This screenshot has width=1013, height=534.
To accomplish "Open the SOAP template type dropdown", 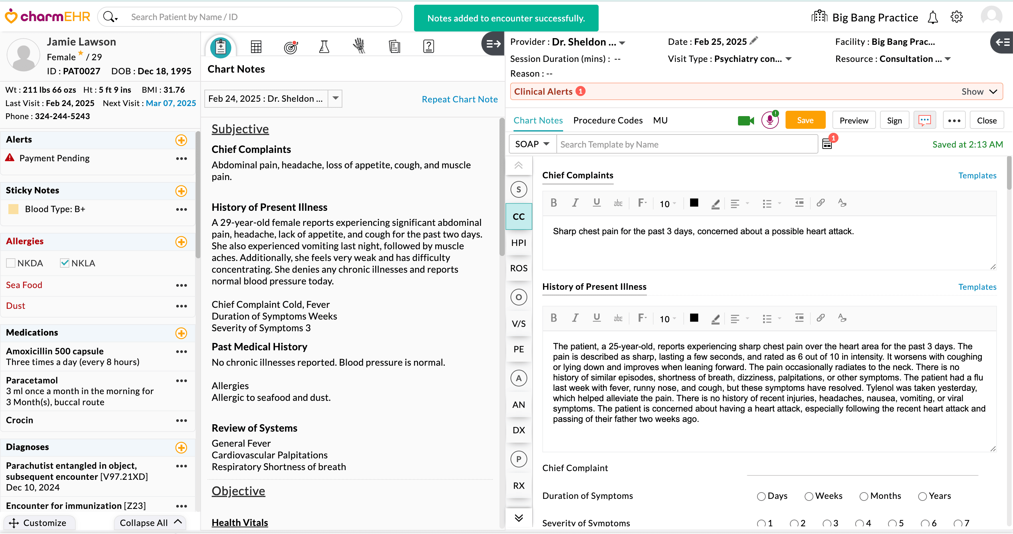I will coord(532,144).
